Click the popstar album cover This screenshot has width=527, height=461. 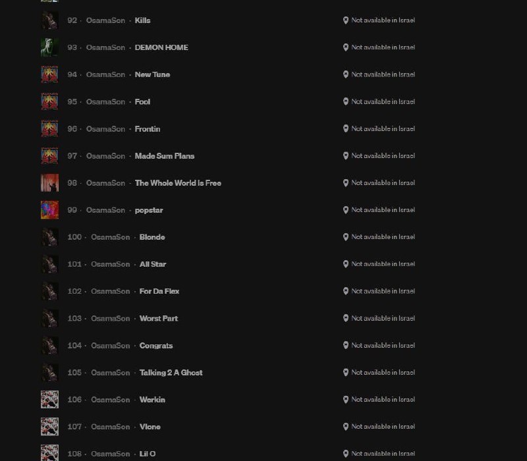(49, 209)
